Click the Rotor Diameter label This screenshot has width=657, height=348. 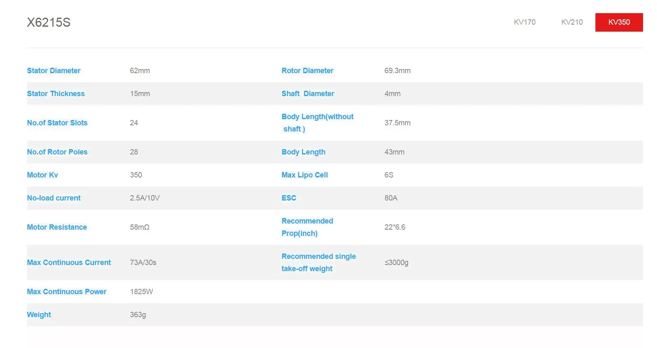click(307, 71)
